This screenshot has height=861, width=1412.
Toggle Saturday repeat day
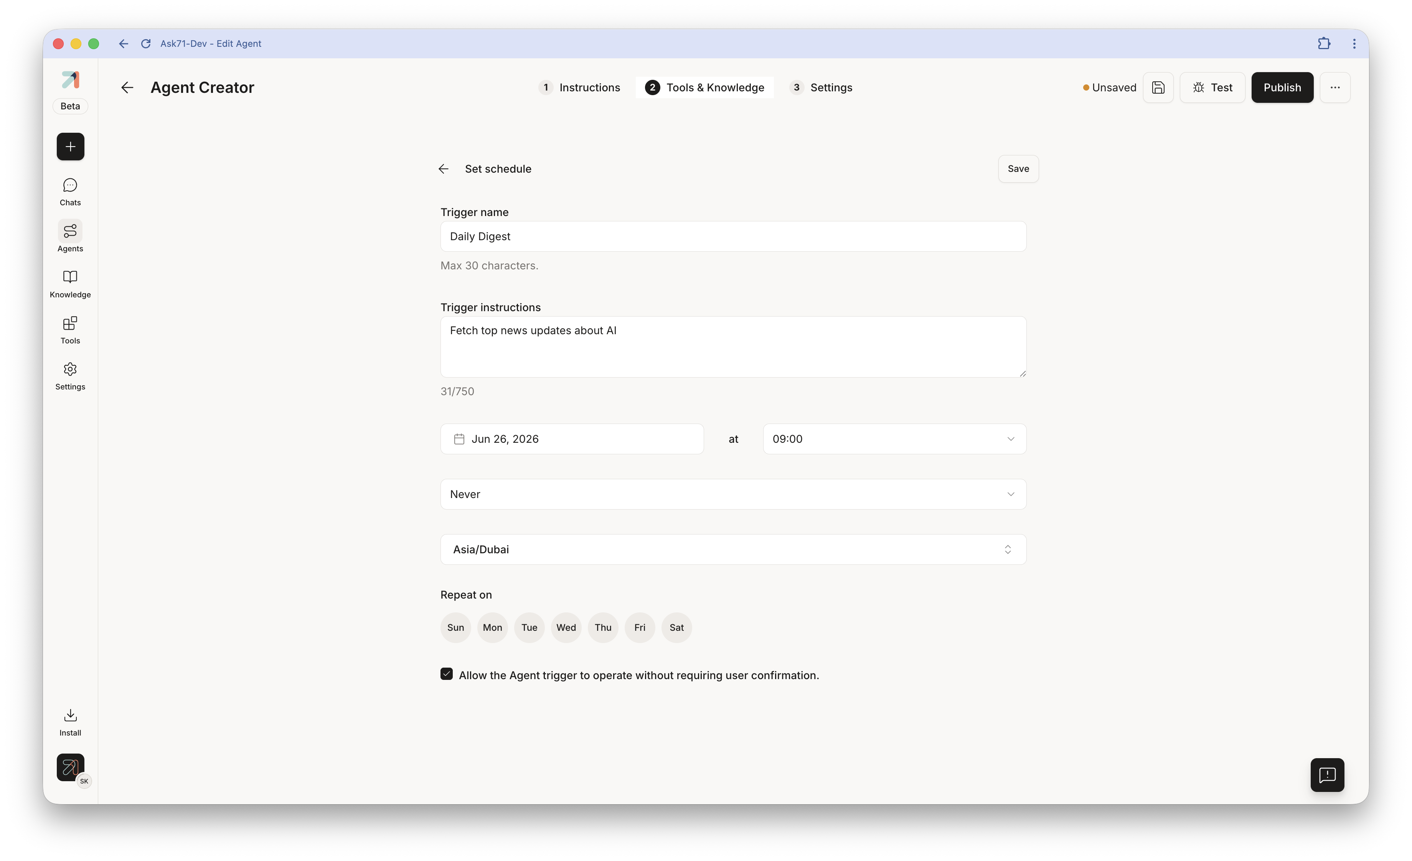(x=677, y=628)
